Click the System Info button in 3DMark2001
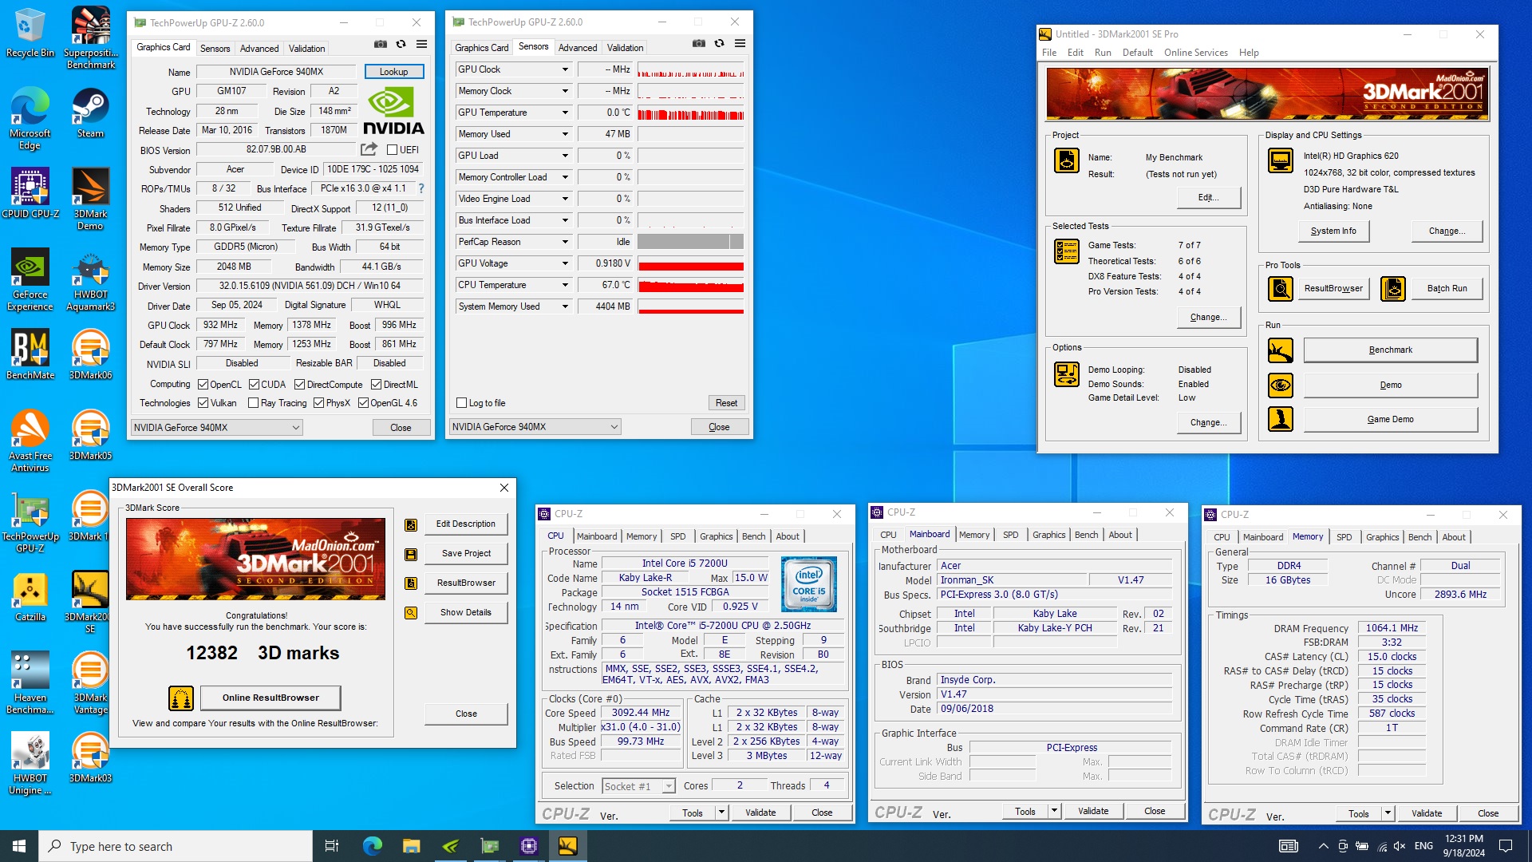 coord(1333,231)
